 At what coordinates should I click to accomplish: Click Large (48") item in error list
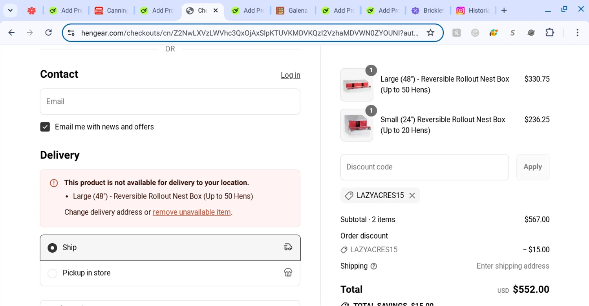pyautogui.click(x=163, y=197)
